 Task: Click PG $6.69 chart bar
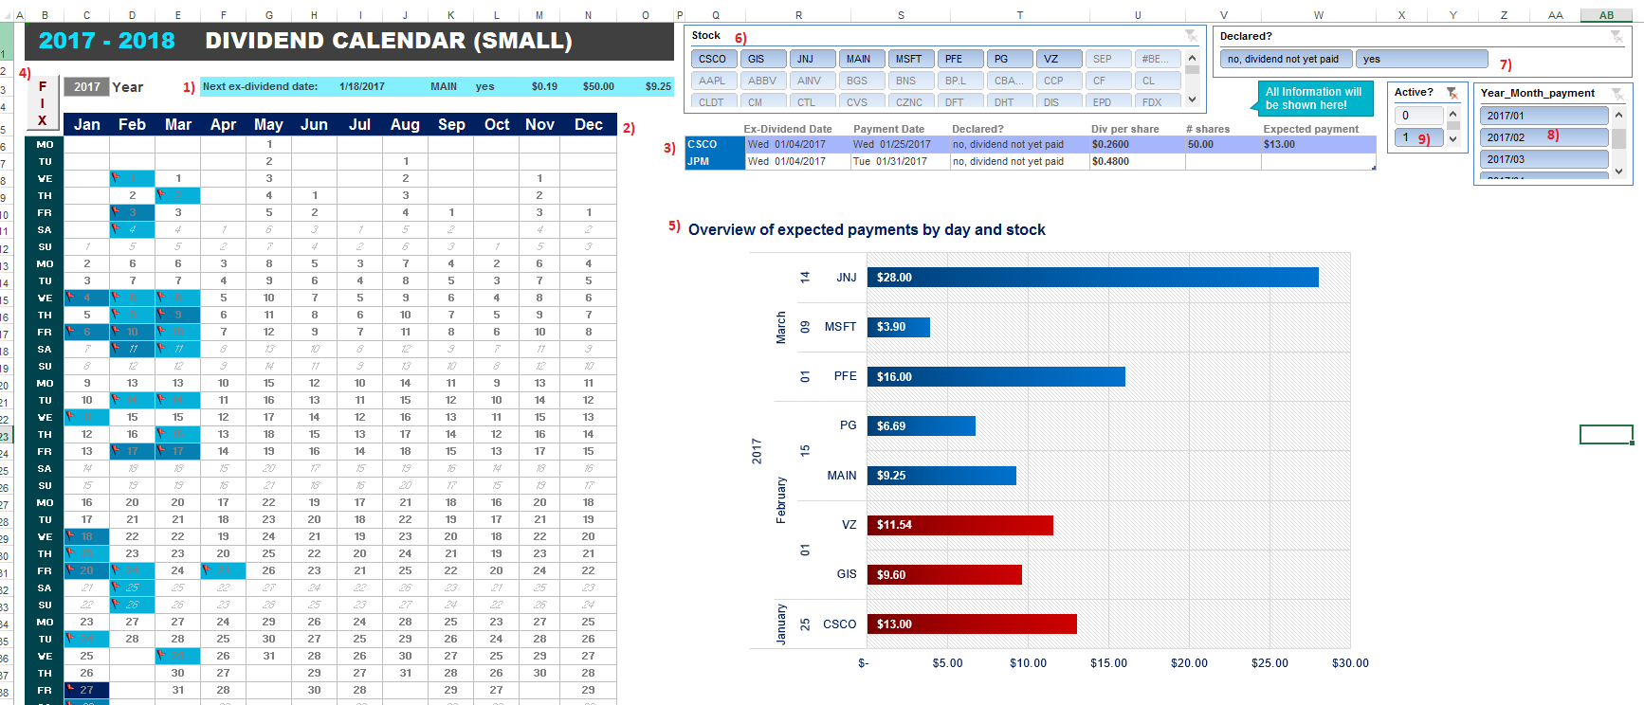(921, 425)
